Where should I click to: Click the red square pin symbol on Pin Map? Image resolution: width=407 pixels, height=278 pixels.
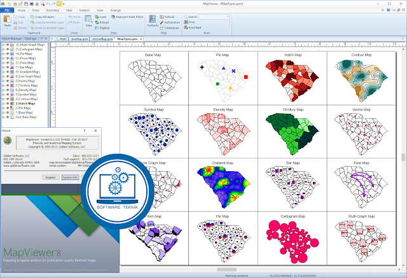click(x=246, y=77)
